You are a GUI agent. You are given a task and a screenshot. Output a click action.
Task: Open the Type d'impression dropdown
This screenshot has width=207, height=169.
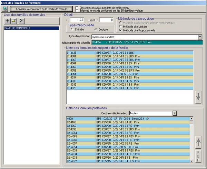click(x=200, y=37)
